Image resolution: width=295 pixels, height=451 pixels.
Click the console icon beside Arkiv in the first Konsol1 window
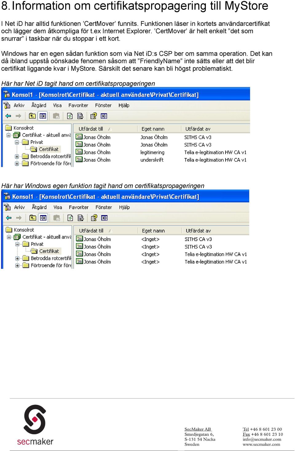[7, 105]
